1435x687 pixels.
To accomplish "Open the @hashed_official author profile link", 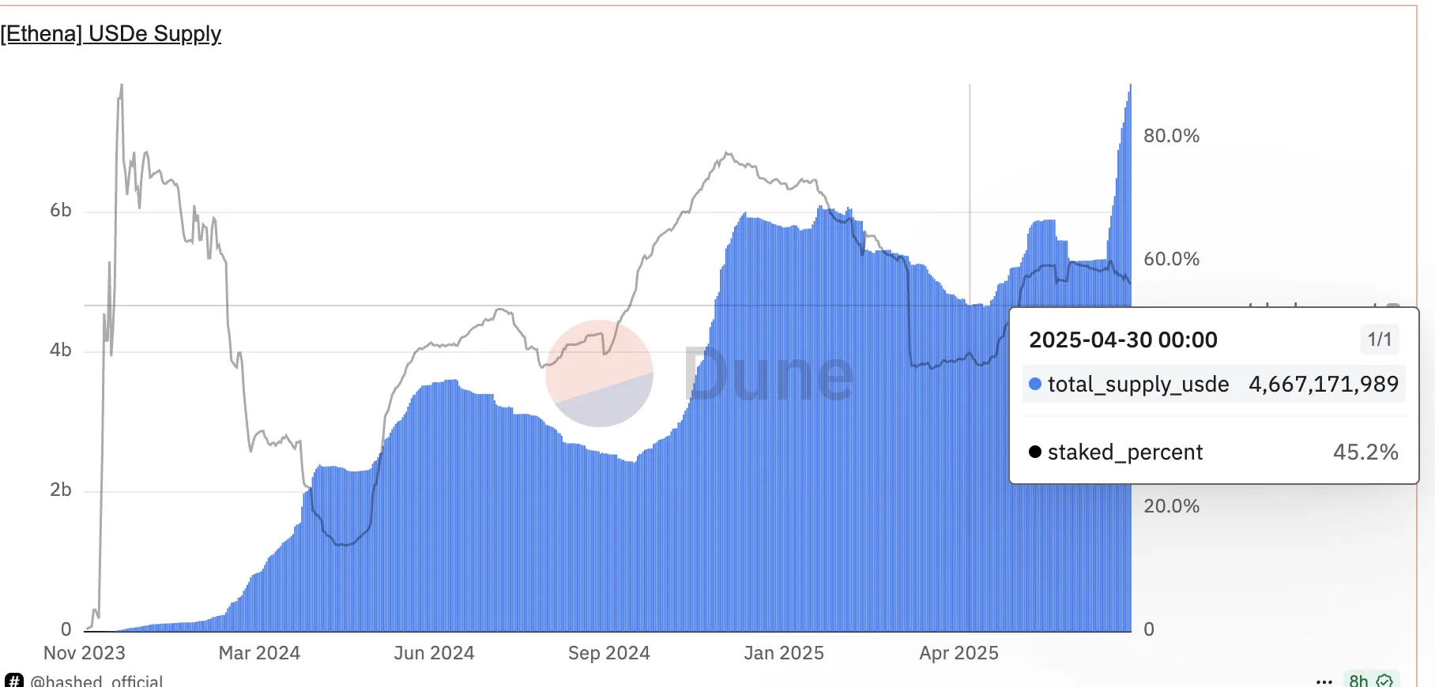I will coord(96,681).
